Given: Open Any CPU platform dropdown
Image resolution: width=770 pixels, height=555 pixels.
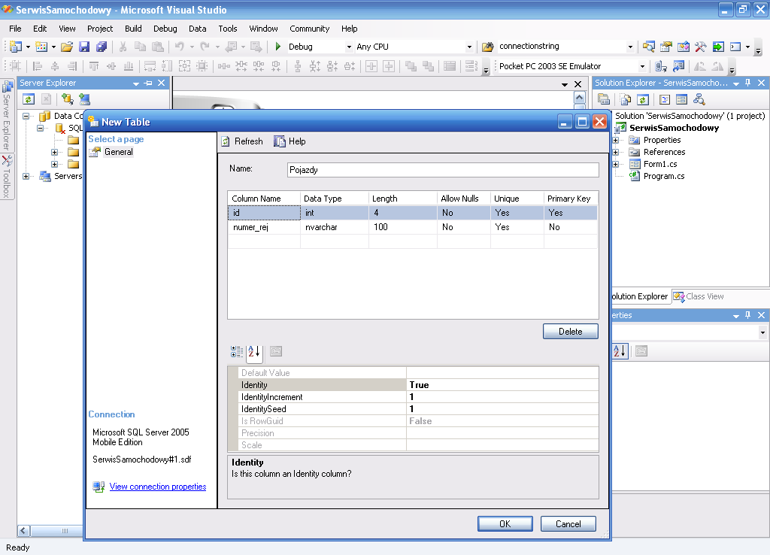Looking at the screenshot, I should coord(469,47).
